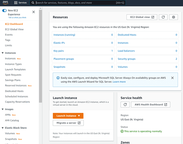The height and width of the screenshot is (144, 183).
Task: Refresh the Resources panel
Action: pyautogui.click(x=163, y=17)
